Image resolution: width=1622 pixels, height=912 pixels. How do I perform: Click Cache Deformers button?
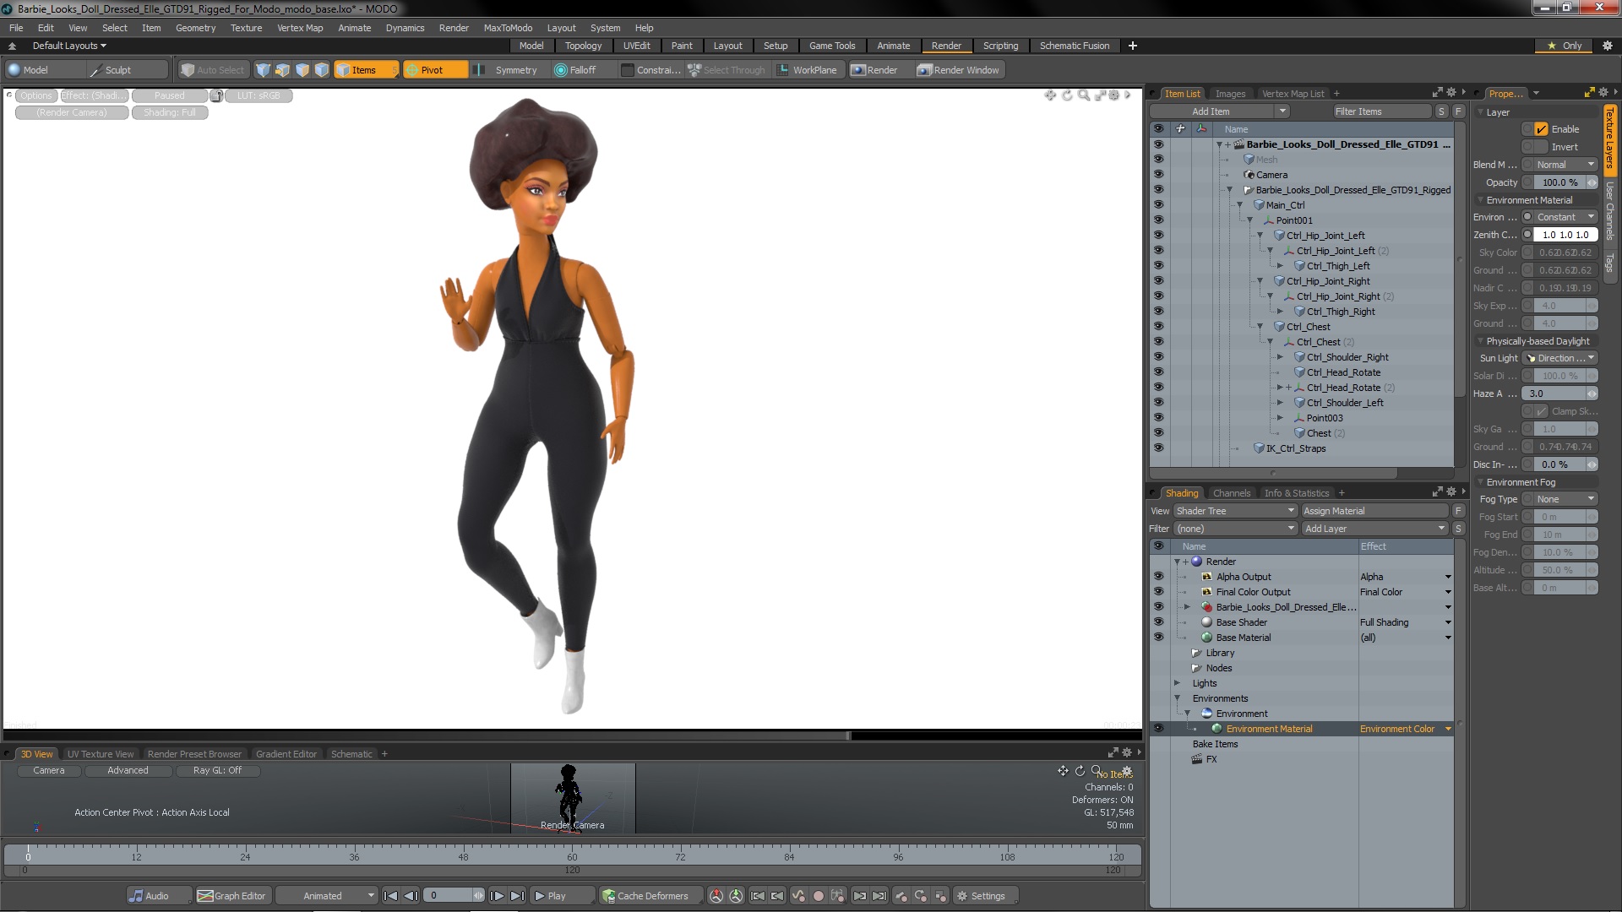click(x=650, y=896)
